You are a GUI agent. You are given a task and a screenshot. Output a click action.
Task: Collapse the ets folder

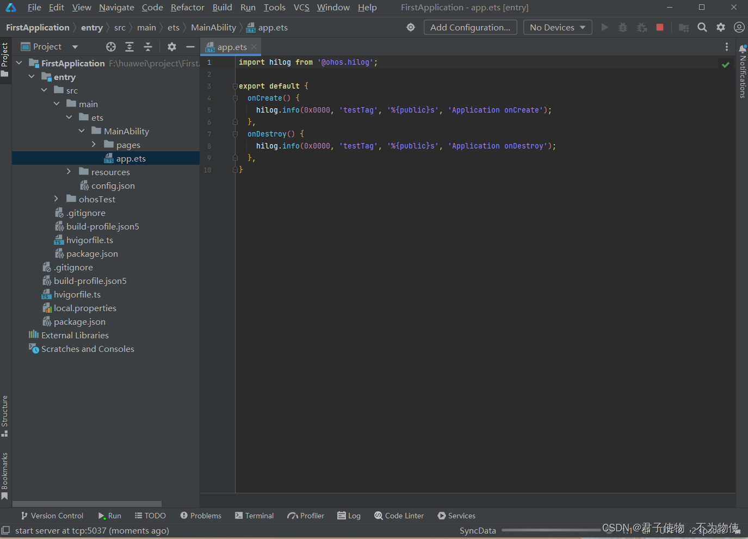click(x=69, y=117)
